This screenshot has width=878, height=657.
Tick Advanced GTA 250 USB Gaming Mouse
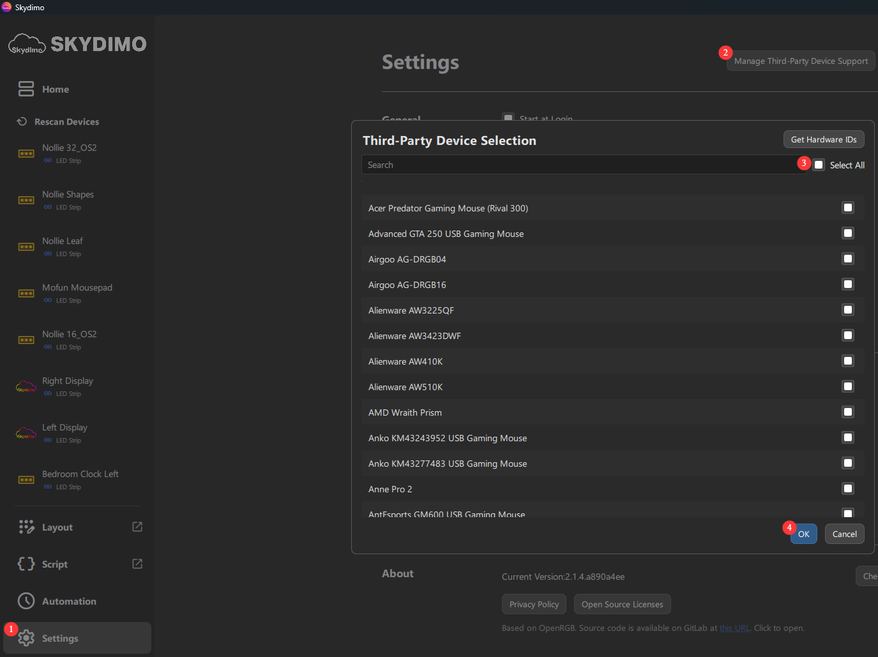click(x=848, y=233)
